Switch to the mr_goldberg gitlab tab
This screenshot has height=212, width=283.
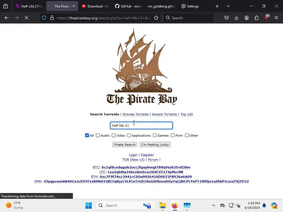point(161,6)
